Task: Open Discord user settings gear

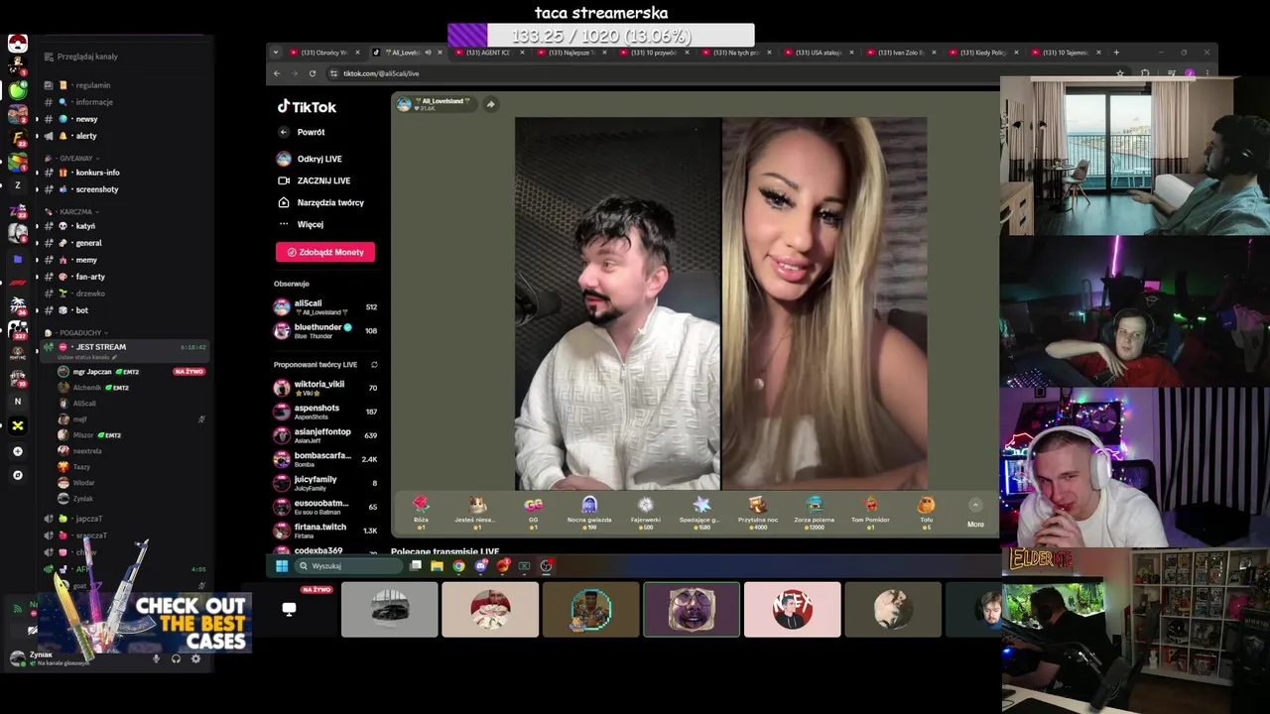Action: click(195, 658)
